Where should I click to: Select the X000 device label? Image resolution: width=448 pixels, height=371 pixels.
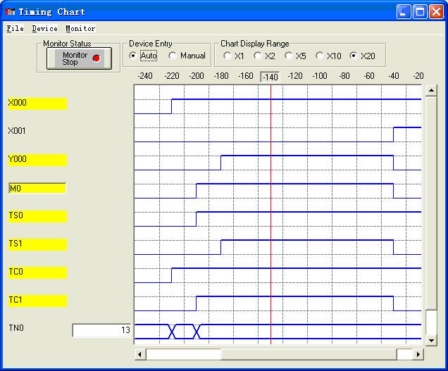(x=37, y=103)
